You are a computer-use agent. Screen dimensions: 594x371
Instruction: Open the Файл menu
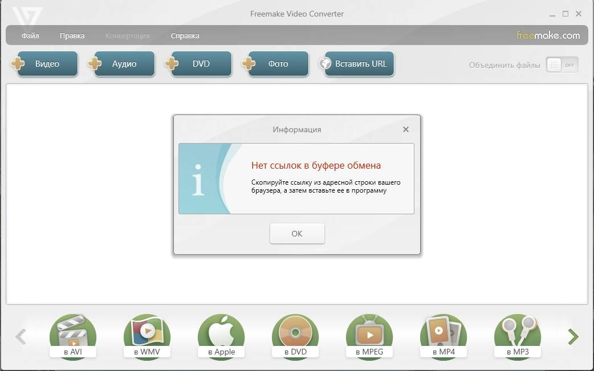coord(30,35)
